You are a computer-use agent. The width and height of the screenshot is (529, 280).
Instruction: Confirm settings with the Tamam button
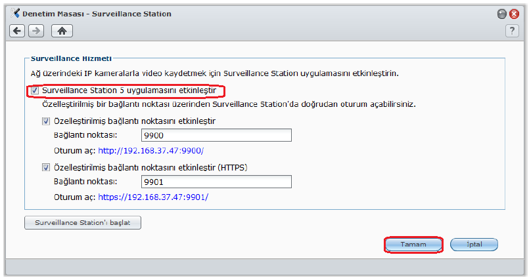[413, 245]
